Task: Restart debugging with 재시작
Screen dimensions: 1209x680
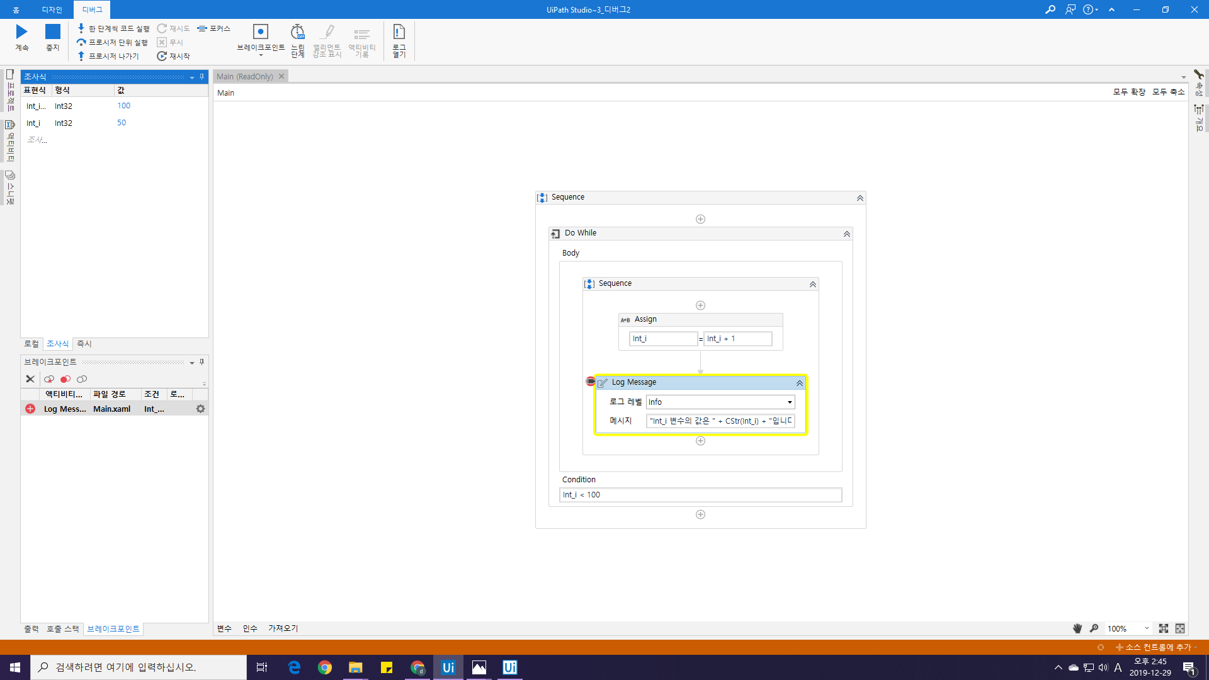Action: click(x=174, y=56)
